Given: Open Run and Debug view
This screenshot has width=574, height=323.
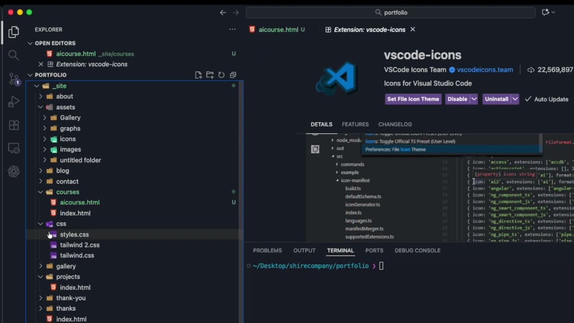Looking at the screenshot, I should point(13,102).
